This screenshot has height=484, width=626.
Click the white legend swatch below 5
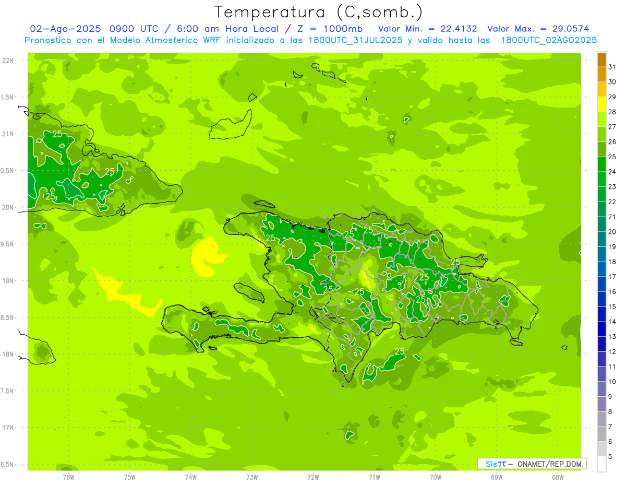click(601, 464)
